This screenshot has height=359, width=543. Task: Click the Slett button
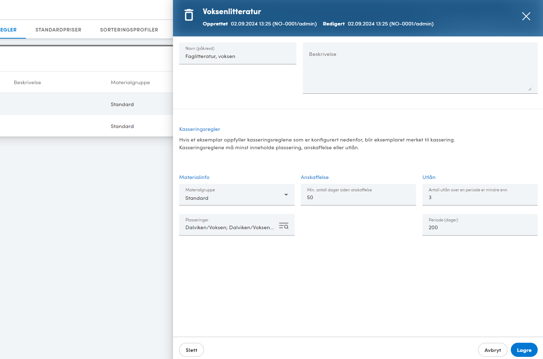191,350
